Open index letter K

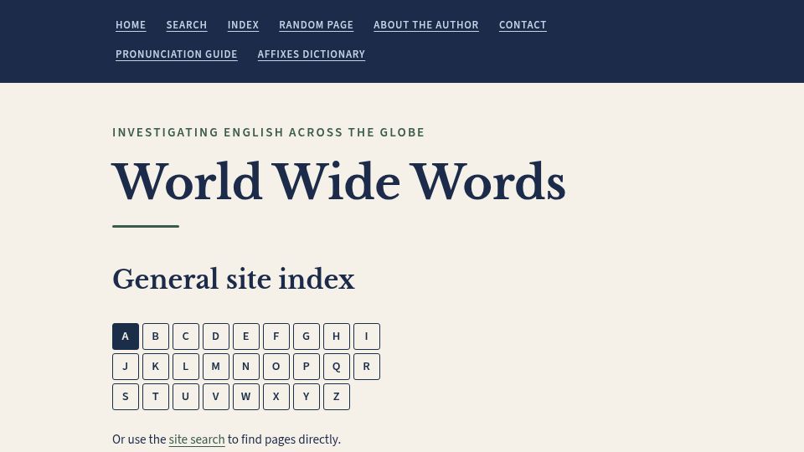click(156, 367)
